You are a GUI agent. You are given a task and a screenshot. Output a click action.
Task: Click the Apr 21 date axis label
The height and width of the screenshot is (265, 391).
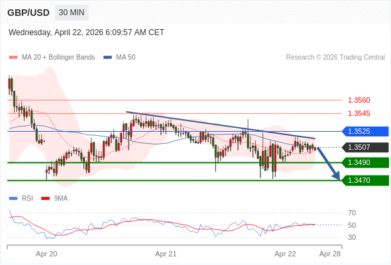(166, 254)
